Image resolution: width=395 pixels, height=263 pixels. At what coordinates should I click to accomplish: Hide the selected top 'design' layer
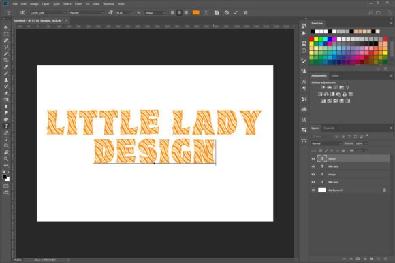pyautogui.click(x=313, y=158)
